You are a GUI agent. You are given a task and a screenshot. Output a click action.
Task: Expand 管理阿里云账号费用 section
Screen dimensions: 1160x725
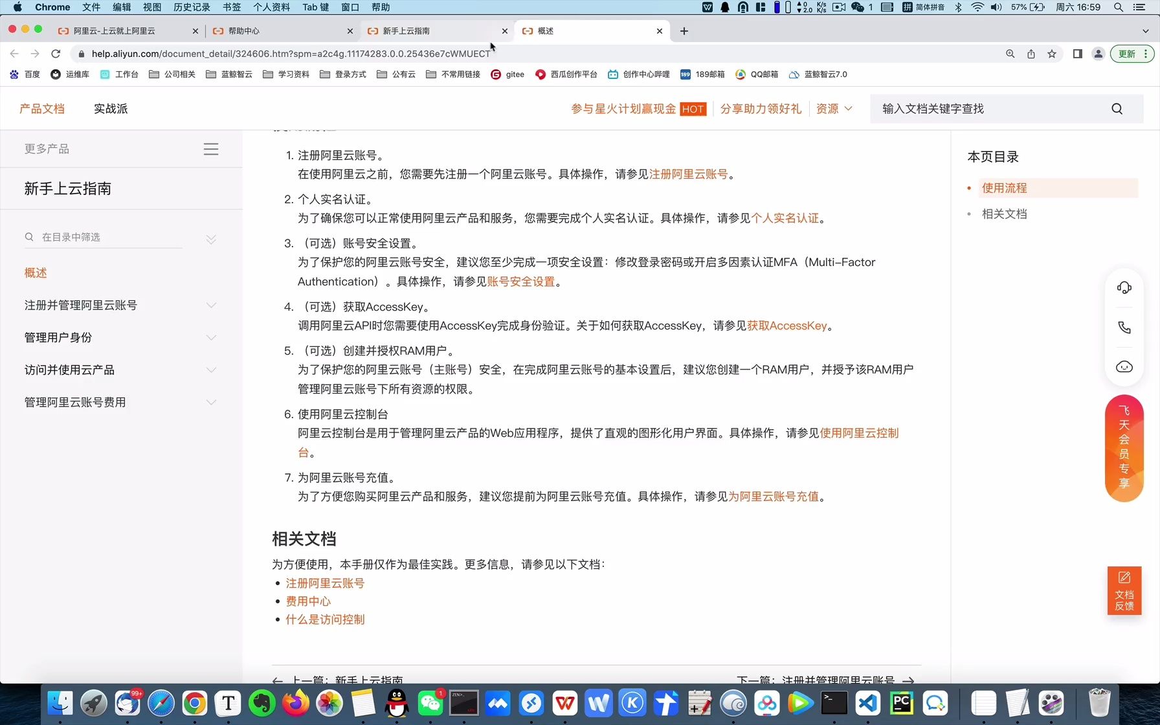211,402
